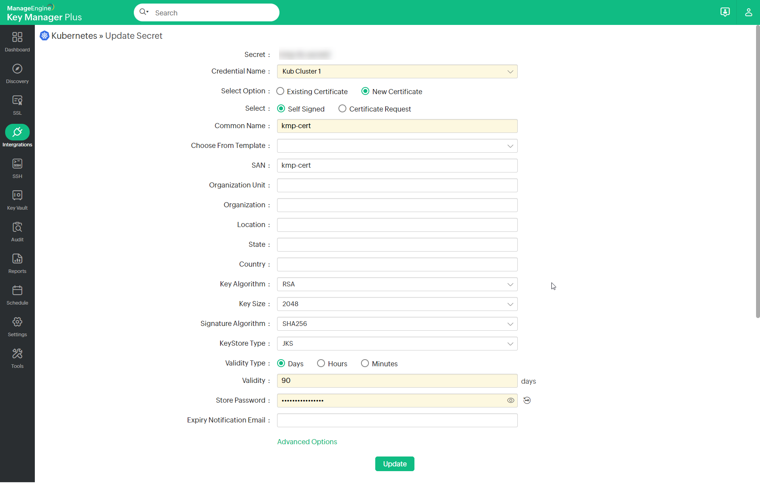Open the Advanced Options link

(x=307, y=442)
